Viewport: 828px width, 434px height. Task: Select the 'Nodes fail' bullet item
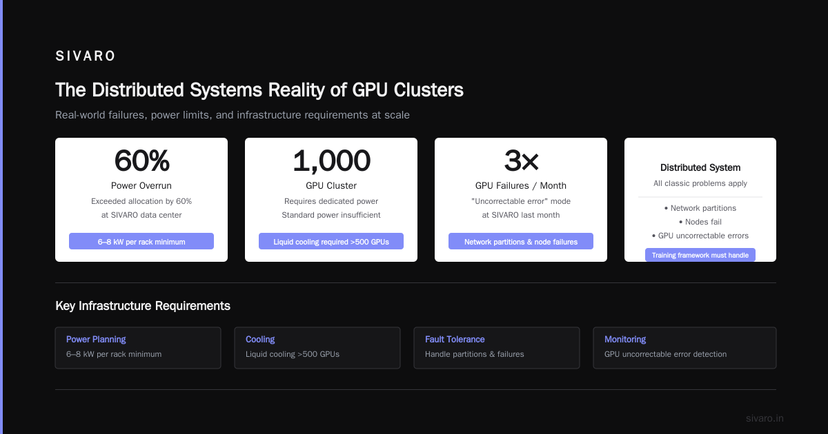pos(700,222)
